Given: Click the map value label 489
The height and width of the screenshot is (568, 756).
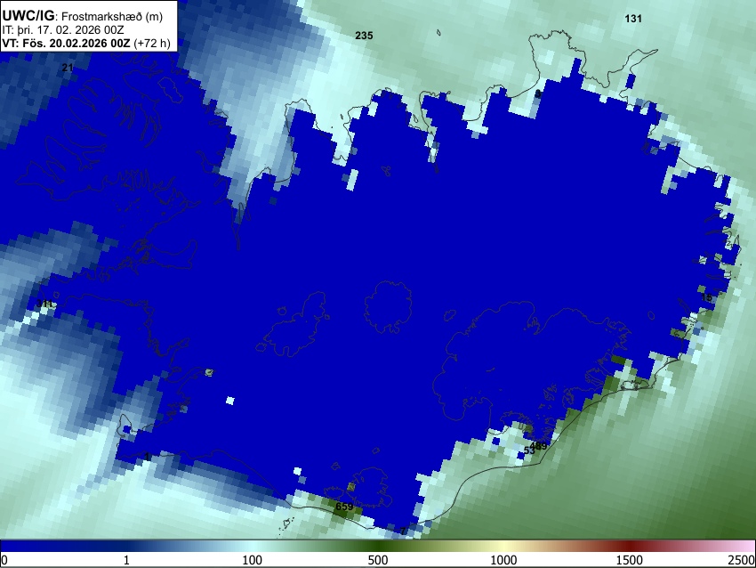Looking at the screenshot, I should tap(539, 445).
